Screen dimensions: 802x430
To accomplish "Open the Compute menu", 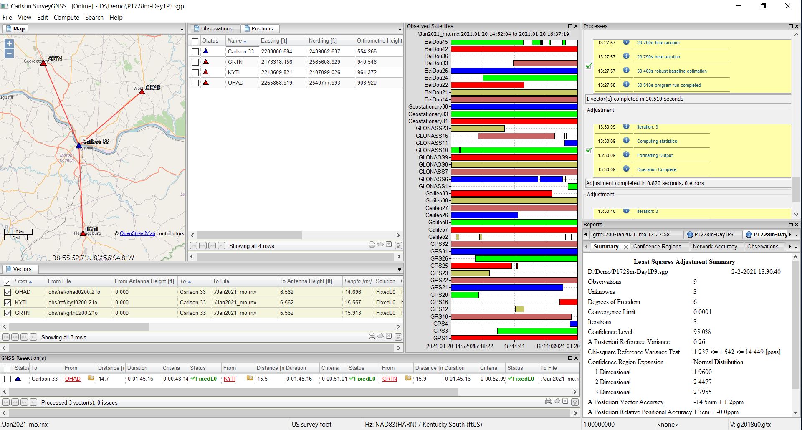I will point(66,17).
